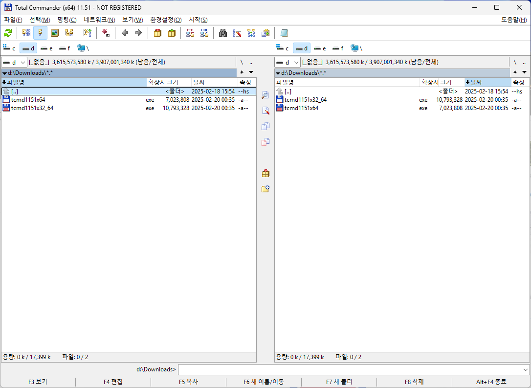This screenshot has height=388, width=531.
Task: Expand the command line history dropdown
Action: click(525, 370)
